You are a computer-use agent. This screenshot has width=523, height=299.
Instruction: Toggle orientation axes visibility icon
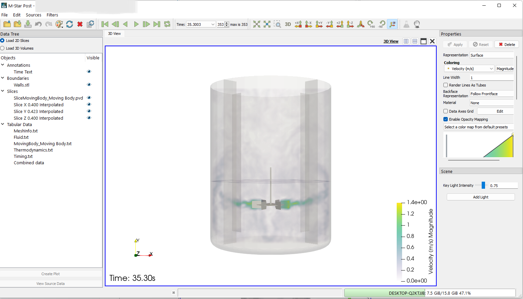[392, 24]
